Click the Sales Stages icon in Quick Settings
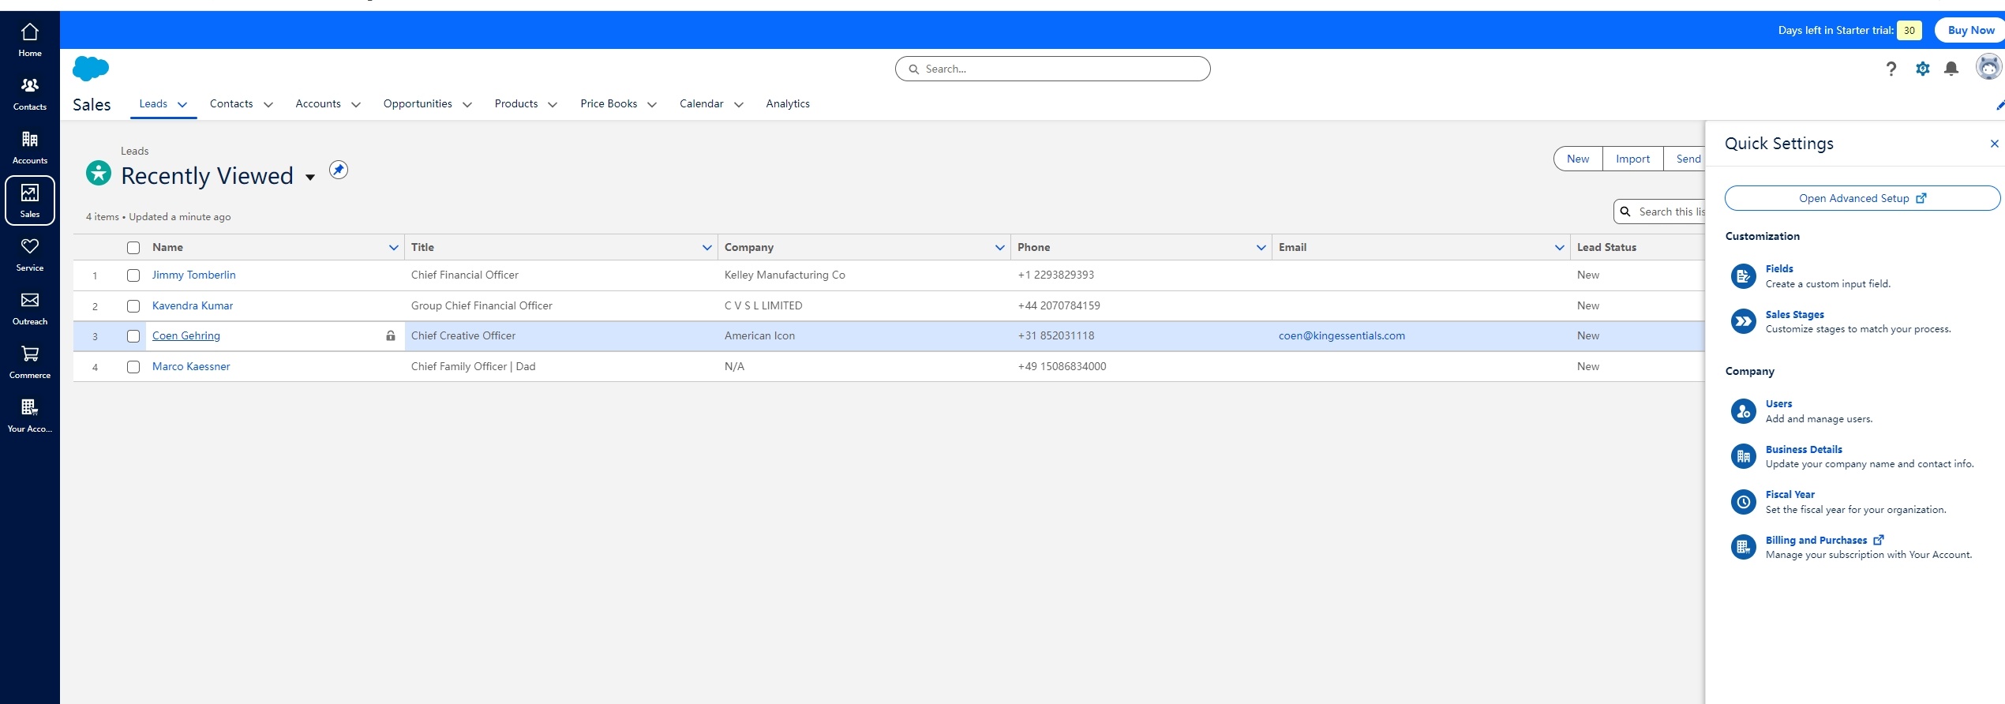 (x=1743, y=321)
